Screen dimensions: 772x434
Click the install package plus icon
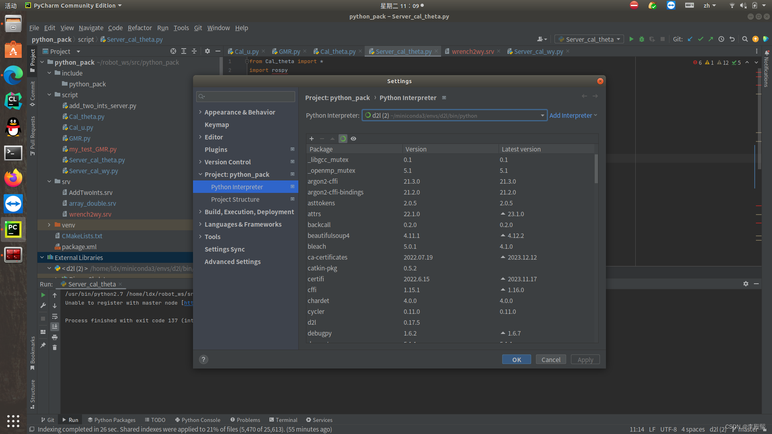(x=312, y=139)
